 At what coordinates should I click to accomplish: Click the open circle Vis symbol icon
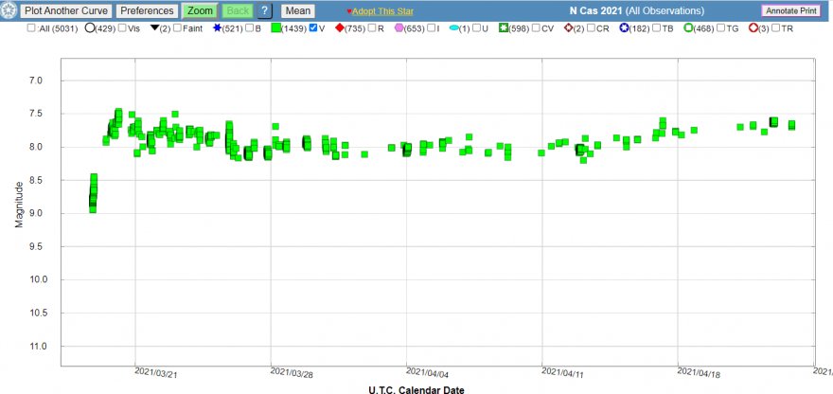(x=90, y=28)
